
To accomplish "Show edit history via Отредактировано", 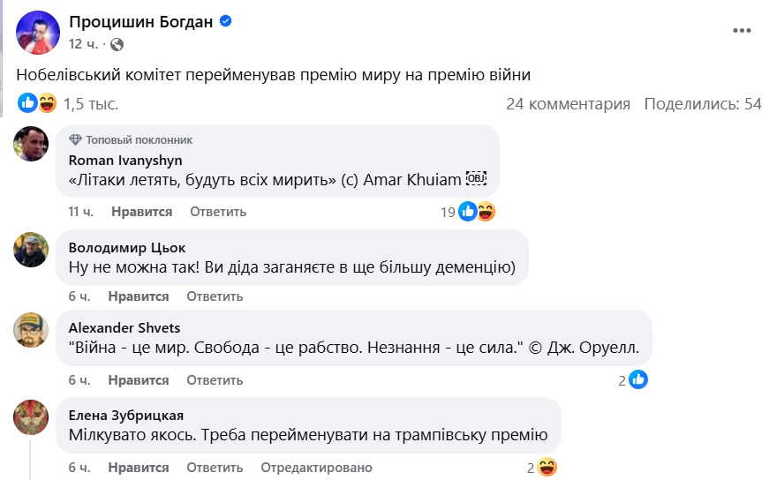I will tap(315, 468).
